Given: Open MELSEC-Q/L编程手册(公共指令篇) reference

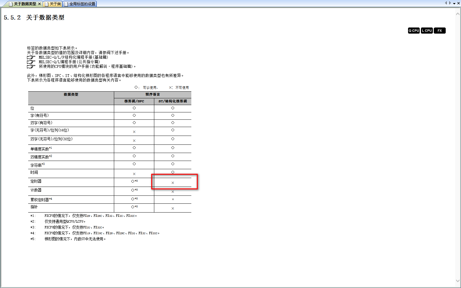Looking at the screenshot, I should (x=69, y=62).
